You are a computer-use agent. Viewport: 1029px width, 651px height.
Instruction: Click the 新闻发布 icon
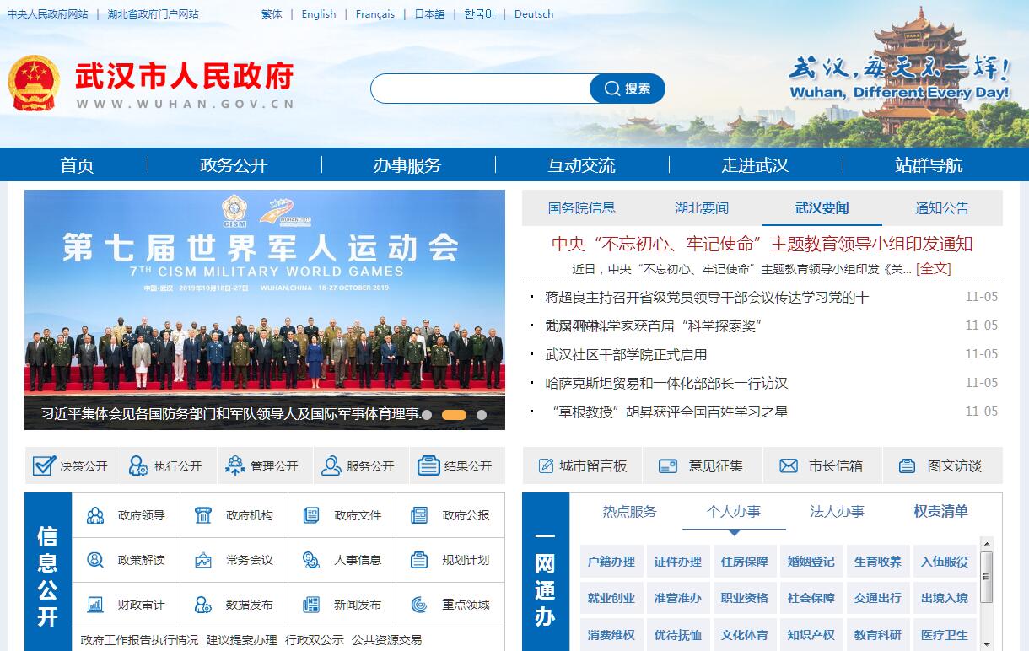(311, 605)
